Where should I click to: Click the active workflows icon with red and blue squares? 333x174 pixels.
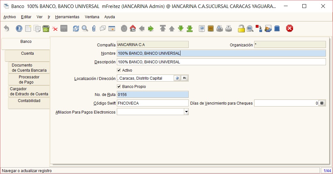259,28
